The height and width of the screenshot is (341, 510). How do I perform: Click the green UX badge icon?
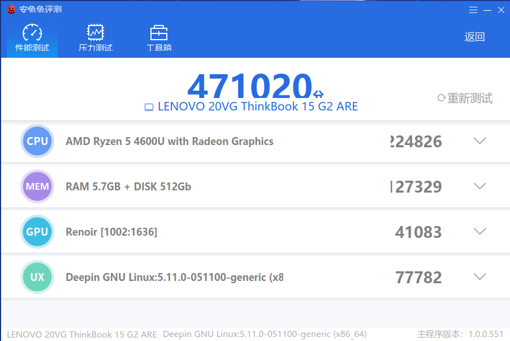(x=37, y=277)
